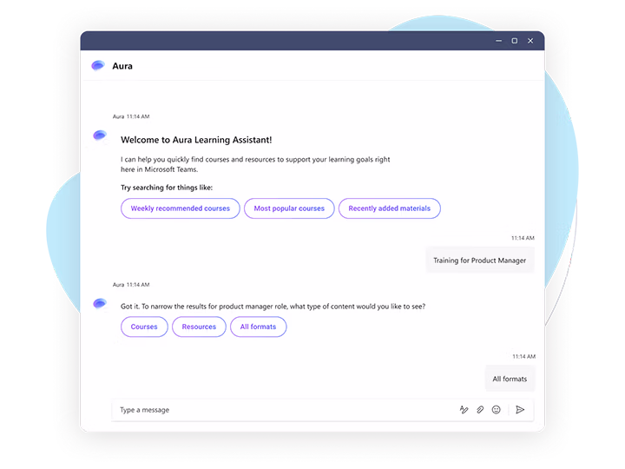Focus the Type a message field
This screenshot has height=469, width=625.
(322, 410)
